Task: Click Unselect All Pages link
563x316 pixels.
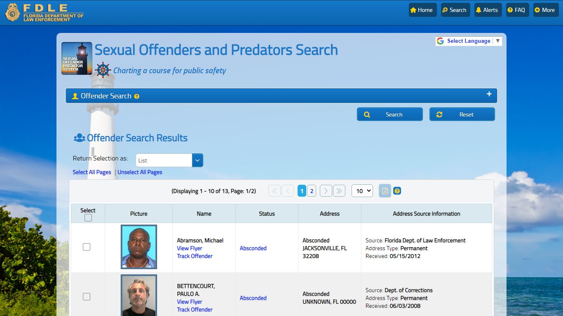Action: click(x=140, y=172)
